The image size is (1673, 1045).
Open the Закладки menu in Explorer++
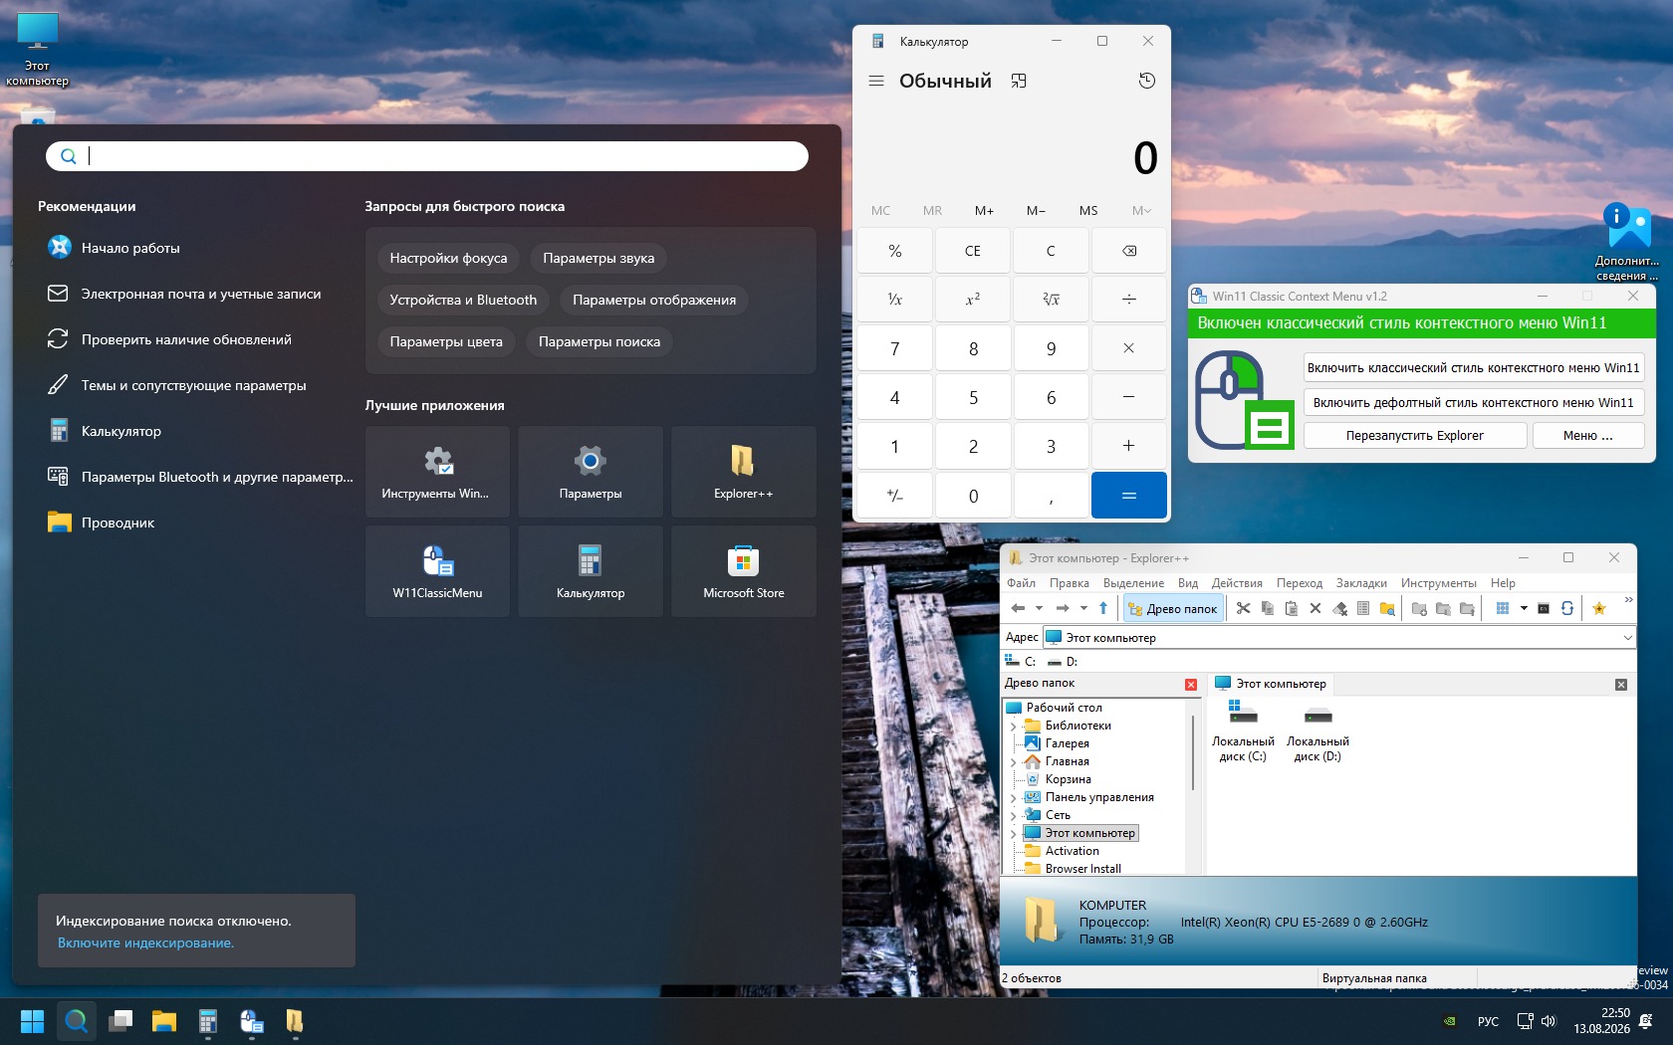click(1361, 583)
